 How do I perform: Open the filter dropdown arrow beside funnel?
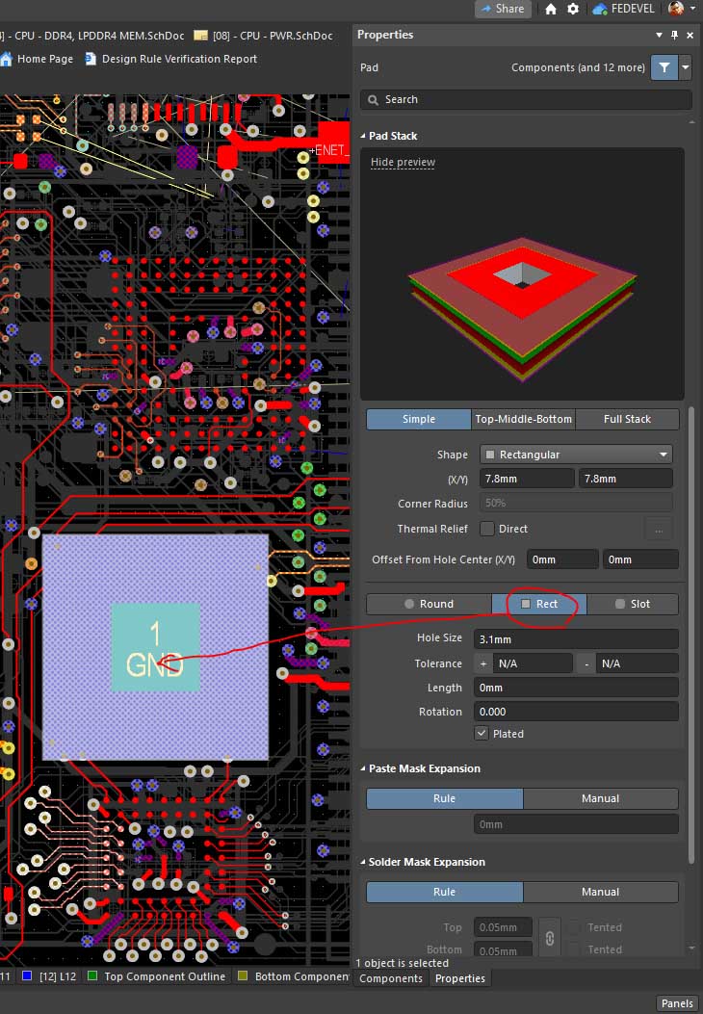pyautogui.click(x=686, y=68)
